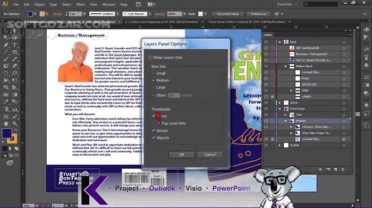
Task: Toggle the lock on the Path sublayer
Action: pos(272,96)
